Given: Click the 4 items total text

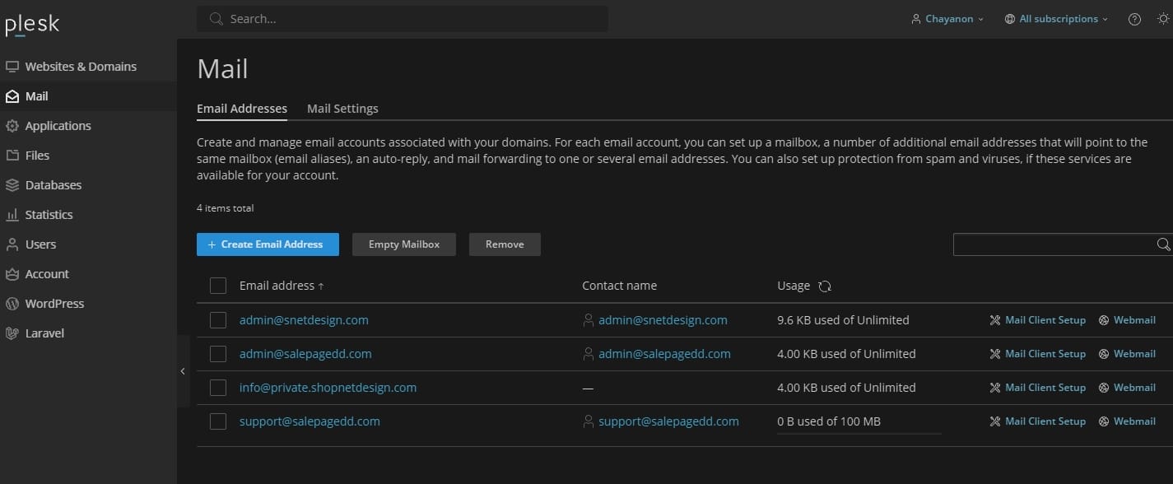Looking at the screenshot, I should (x=225, y=208).
